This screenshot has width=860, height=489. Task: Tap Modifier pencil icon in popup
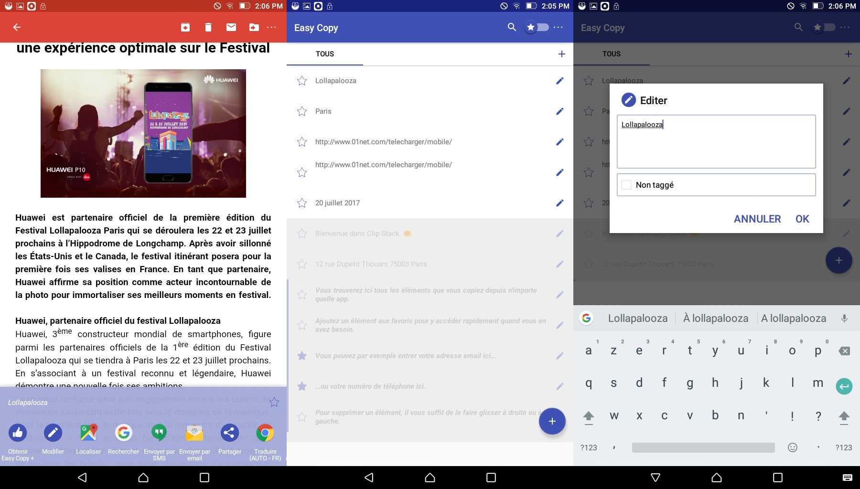point(53,433)
